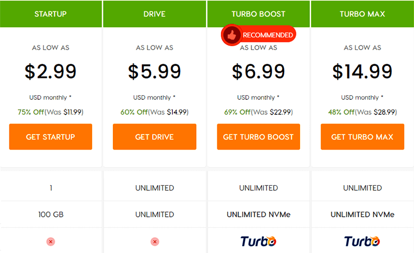Select the Get Turbo Max button
The width and height of the screenshot is (414, 253).
(x=362, y=137)
